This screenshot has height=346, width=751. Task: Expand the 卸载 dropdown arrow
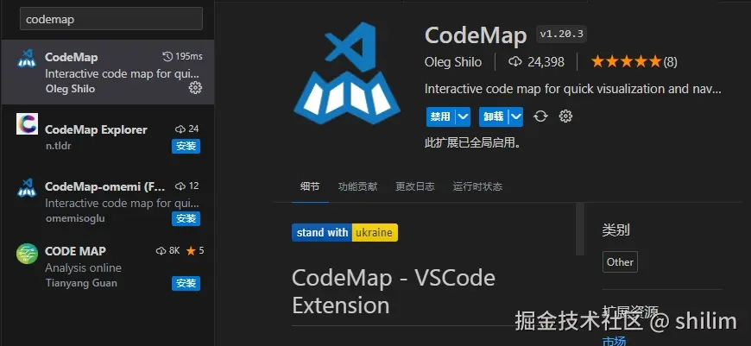pos(516,116)
